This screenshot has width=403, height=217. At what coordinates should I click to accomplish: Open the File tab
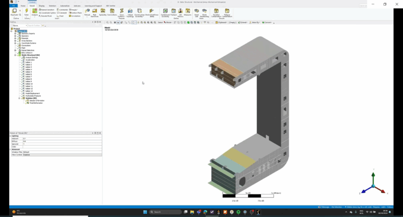[x=14, y=6]
